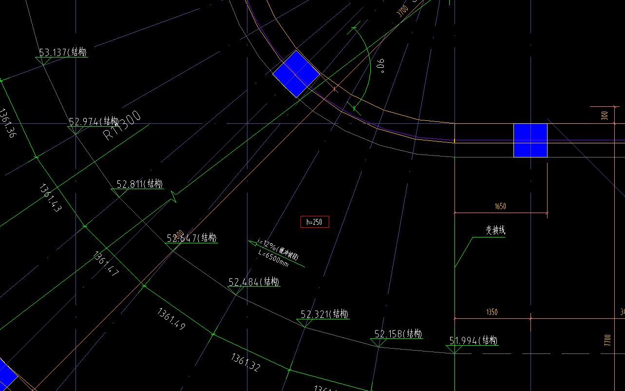Select the 52.484(结构) elevation label
The height and width of the screenshot is (391, 625).
tap(254, 282)
